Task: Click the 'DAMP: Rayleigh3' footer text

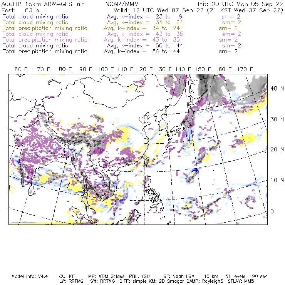Action: tap(205, 281)
